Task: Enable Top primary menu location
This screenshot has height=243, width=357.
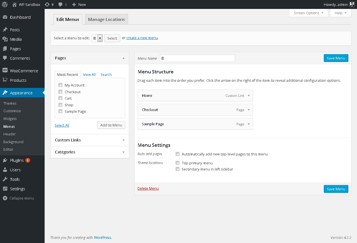Action: [177, 163]
